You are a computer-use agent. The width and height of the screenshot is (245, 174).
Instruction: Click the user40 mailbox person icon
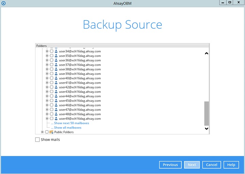(56, 78)
